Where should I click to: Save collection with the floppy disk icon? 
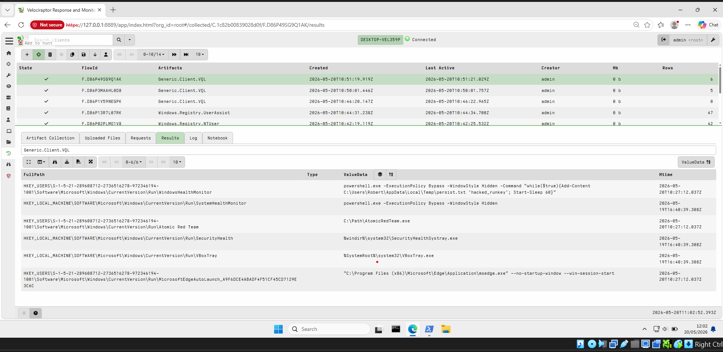point(84,55)
